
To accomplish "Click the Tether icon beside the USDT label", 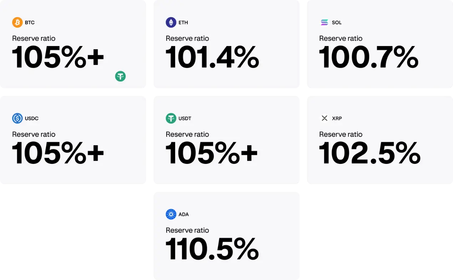I will [x=171, y=118].
